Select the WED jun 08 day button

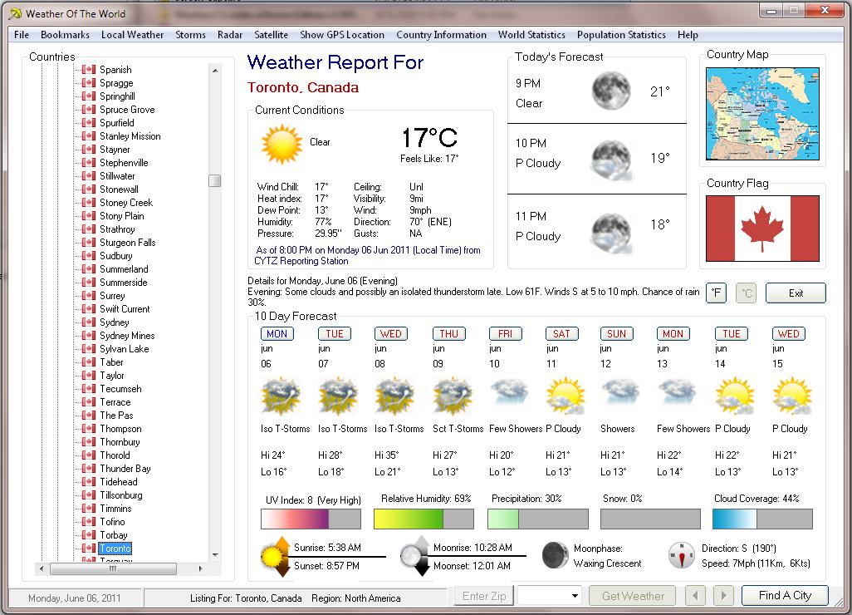click(391, 333)
